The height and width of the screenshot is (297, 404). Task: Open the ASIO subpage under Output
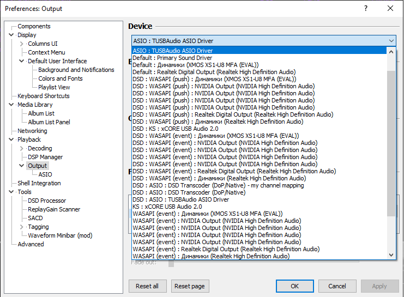[45, 174]
